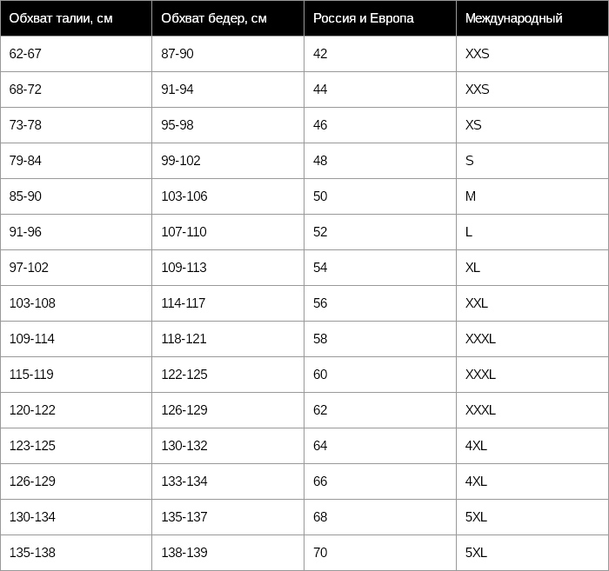Image resolution: width=609 pixels, height=571 pixels.
Task: Select the Russian size 58 cell
Action: click(x=380, y=339)
